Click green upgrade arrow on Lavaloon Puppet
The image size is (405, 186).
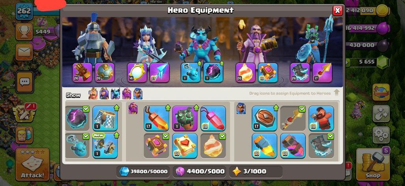coord(196,107)
